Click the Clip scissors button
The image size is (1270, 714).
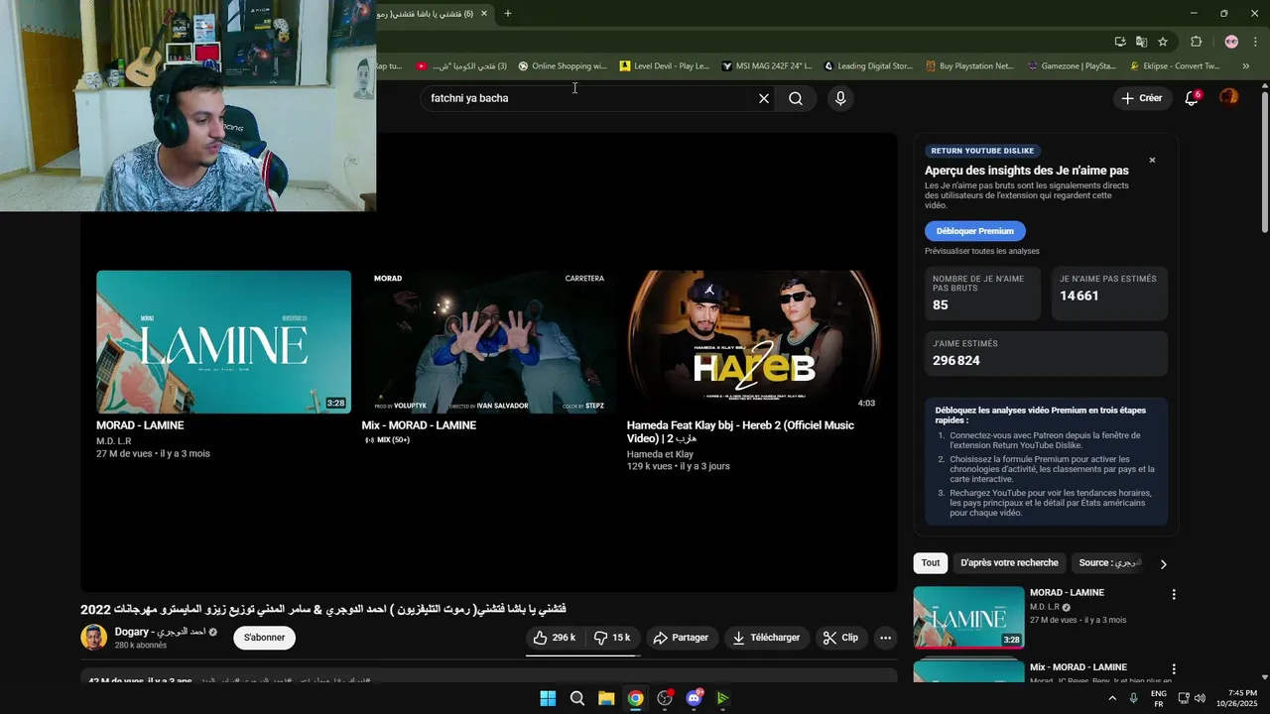[x=841, y=638]
